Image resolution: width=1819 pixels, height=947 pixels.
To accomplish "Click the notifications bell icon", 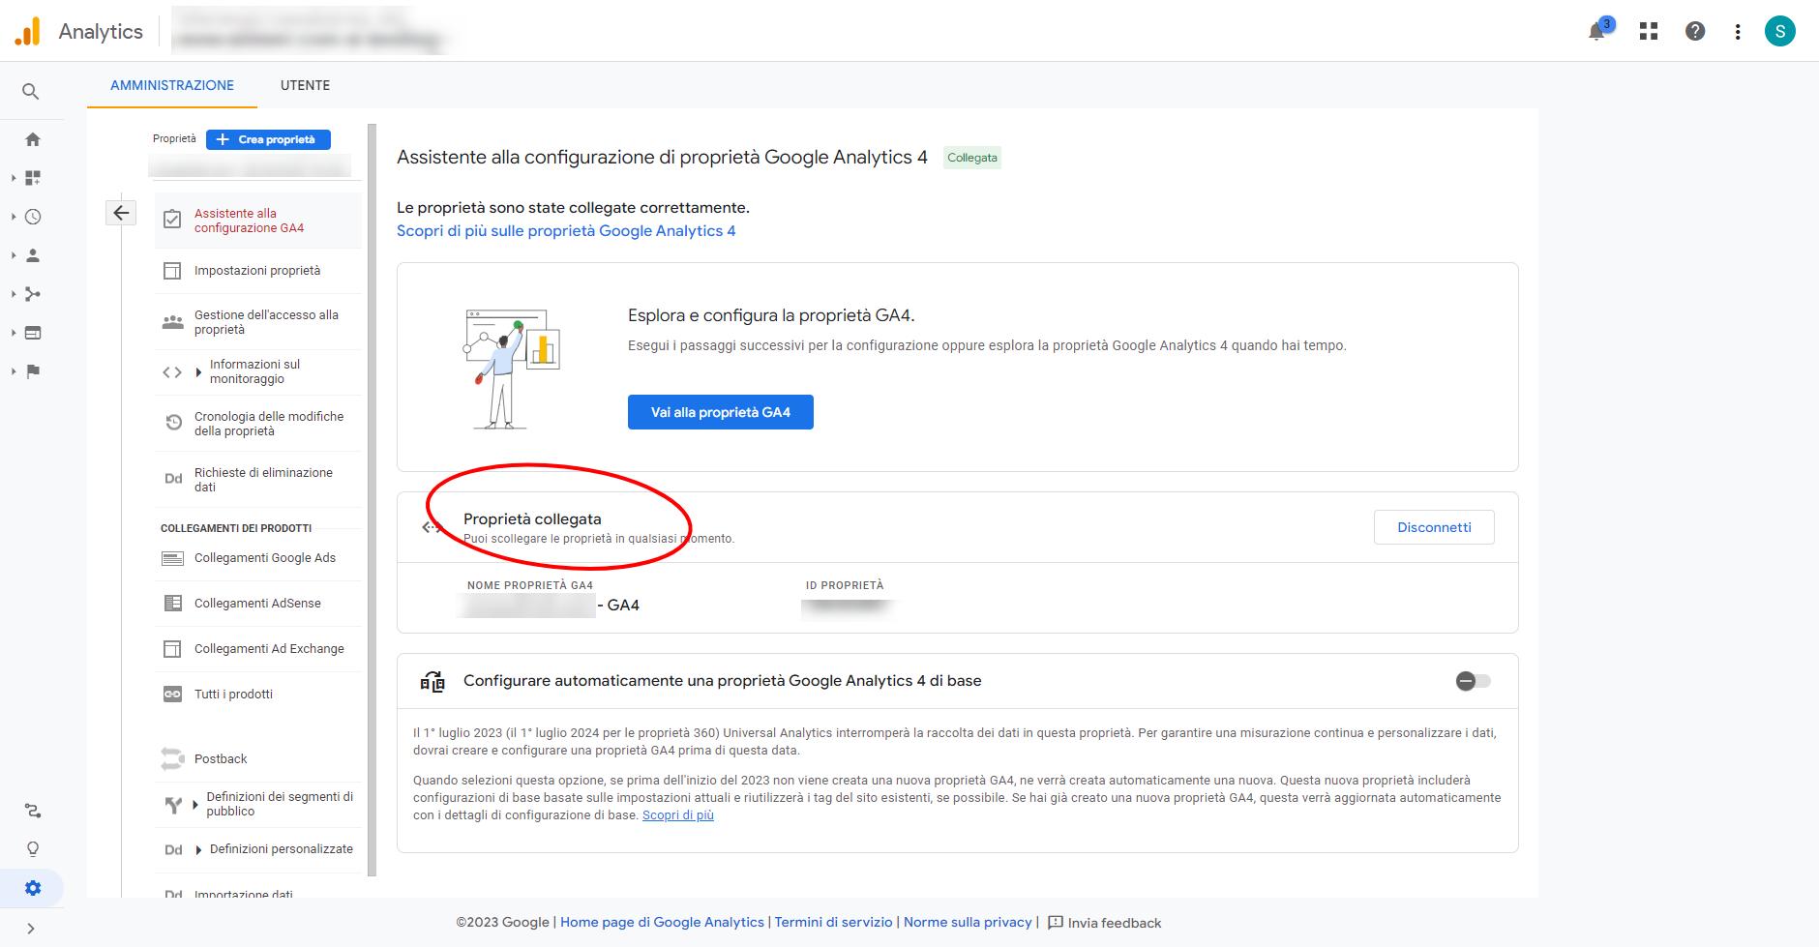I will click(x=1597, y=32).
